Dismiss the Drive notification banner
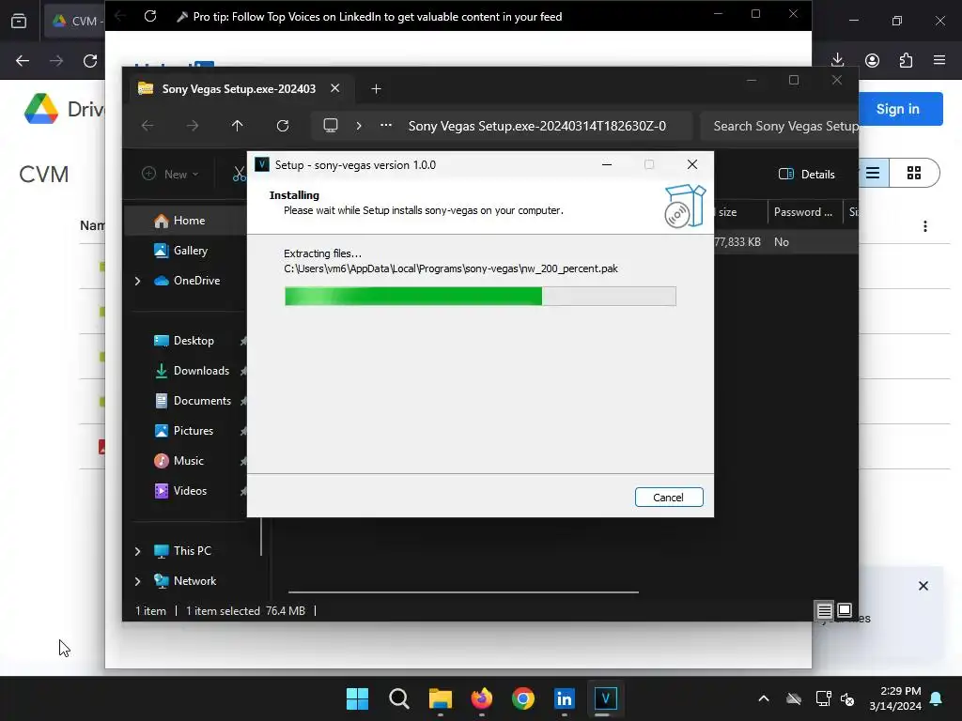Image resolution: width=962 pixels, height=721 pixels. [x=923, y=586]
